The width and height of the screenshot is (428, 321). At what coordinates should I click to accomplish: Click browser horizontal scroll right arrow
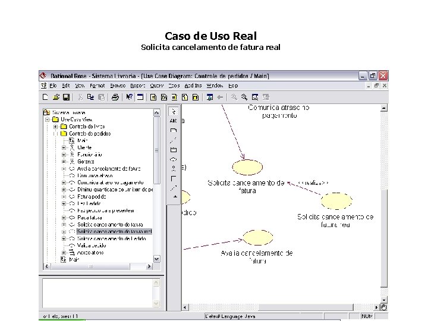pos(149,266)
